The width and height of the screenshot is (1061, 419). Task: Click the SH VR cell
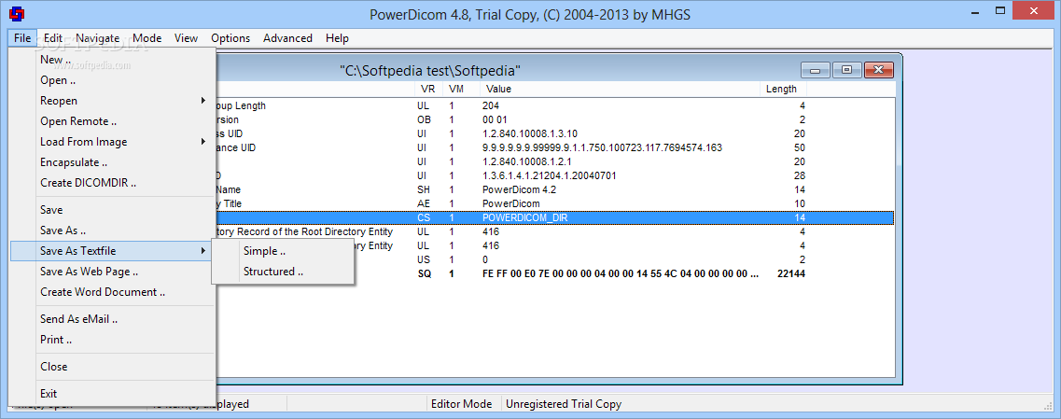pyautogui.click(x=424, y=190)
